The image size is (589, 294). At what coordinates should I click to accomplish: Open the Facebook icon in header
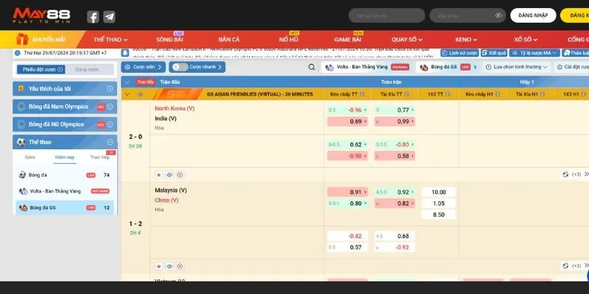pos(93,16)
